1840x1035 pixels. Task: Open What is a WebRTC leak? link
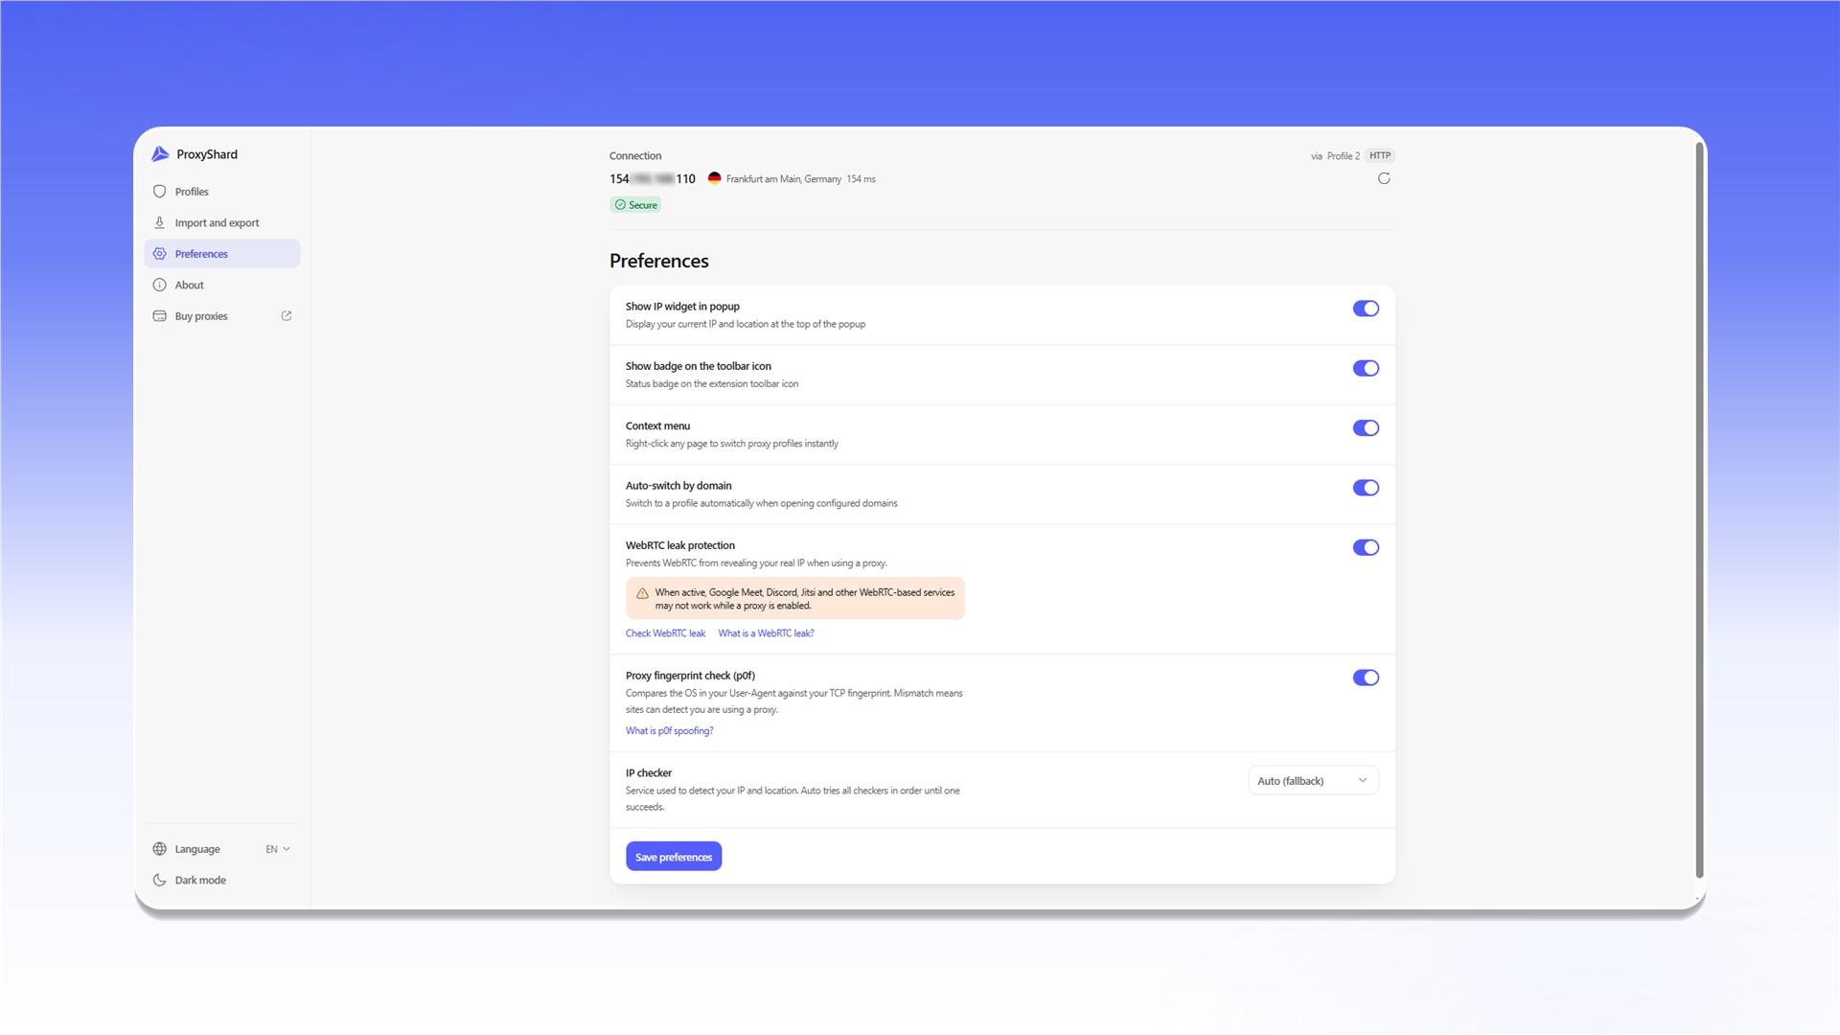(766, 633)
